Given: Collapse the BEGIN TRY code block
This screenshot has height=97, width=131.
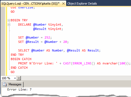Looking at the screenshot, I should coord(9,20).
